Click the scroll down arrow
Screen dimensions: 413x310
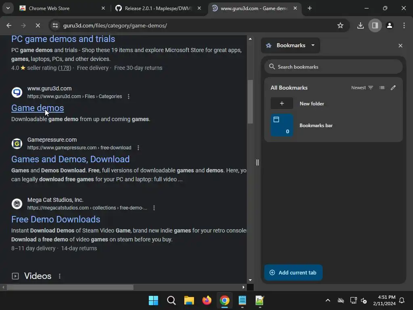tap(250, 280)
